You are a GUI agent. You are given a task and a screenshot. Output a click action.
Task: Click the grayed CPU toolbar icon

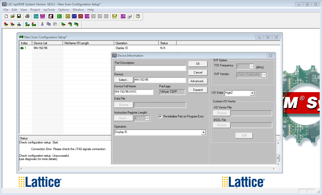(106, 16)
